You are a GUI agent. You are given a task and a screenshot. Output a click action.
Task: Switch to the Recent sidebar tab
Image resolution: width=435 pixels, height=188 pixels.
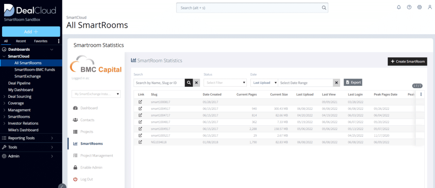click(21, 41)
